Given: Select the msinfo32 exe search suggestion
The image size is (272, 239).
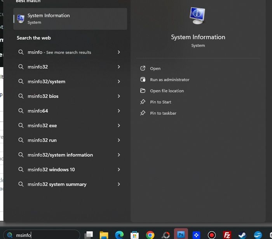Looking at the screenshot, I should 42,126.
